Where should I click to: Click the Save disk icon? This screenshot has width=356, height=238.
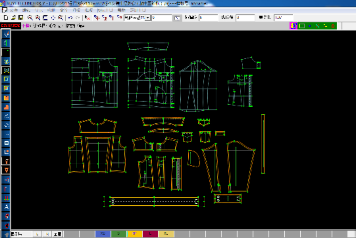tap(21, 18)
